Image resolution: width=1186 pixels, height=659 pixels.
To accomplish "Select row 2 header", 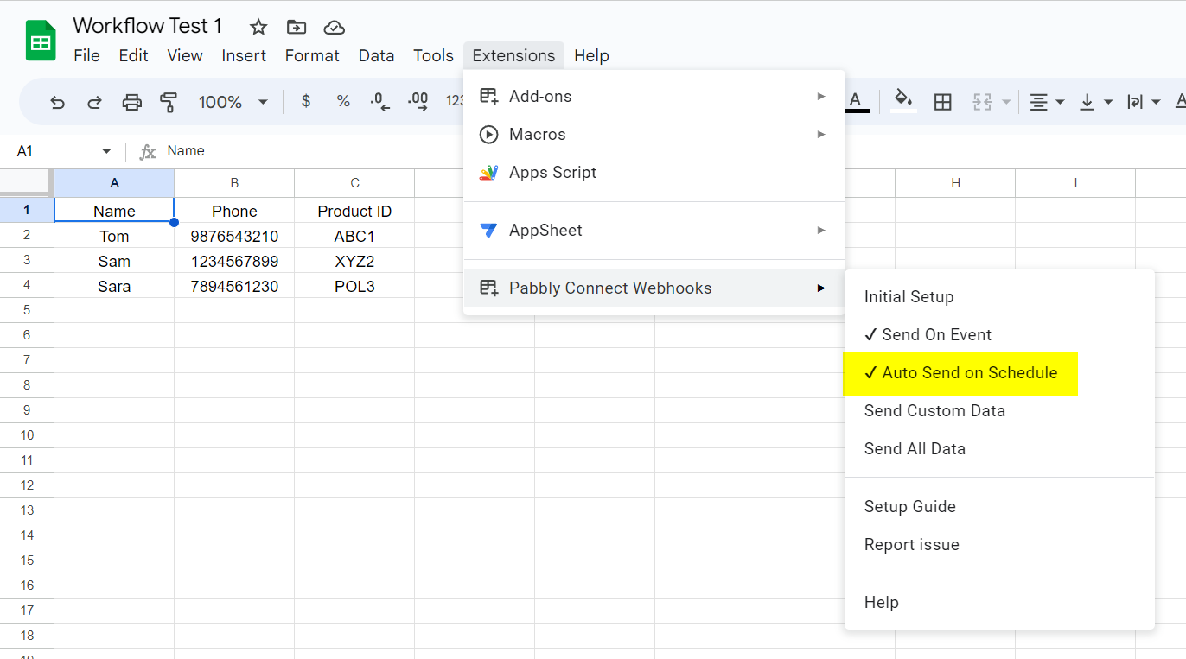I will 27,235.
